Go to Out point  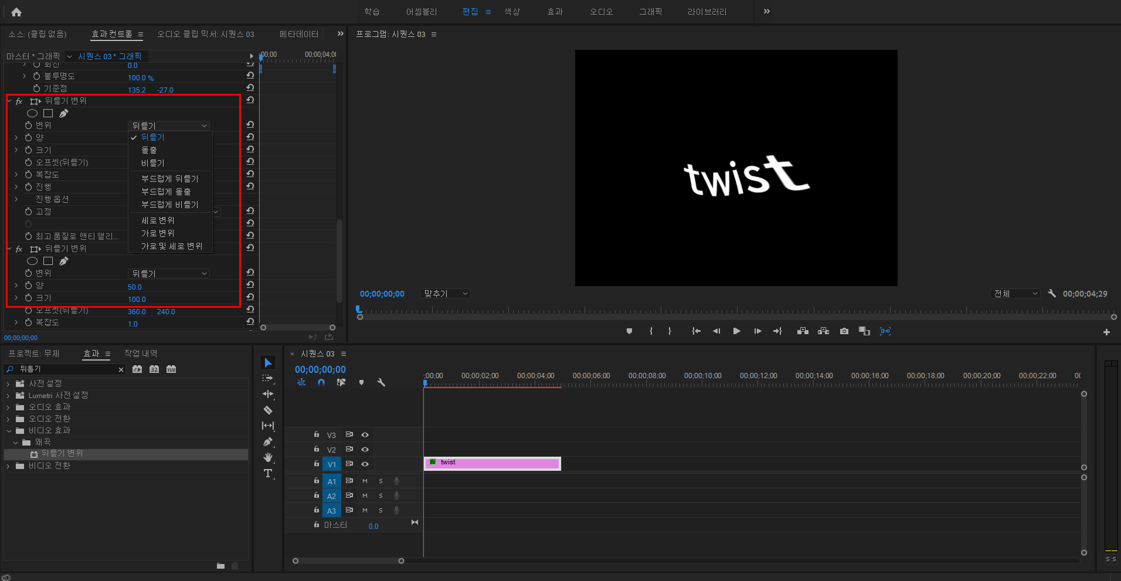pyautogui.click(x=777, y=331)
